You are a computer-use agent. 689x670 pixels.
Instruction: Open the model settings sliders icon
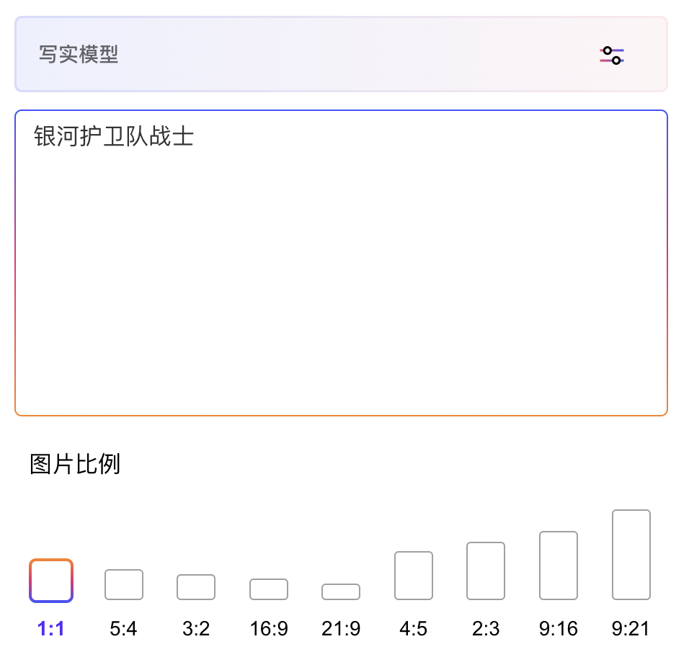pyautogui.click(x=612, y=55)
